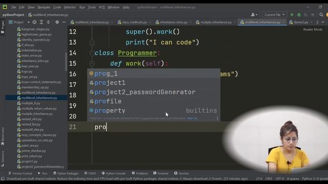Collapse Programmer class fold marker line 14
328x184 pixels.
(92, 53)
